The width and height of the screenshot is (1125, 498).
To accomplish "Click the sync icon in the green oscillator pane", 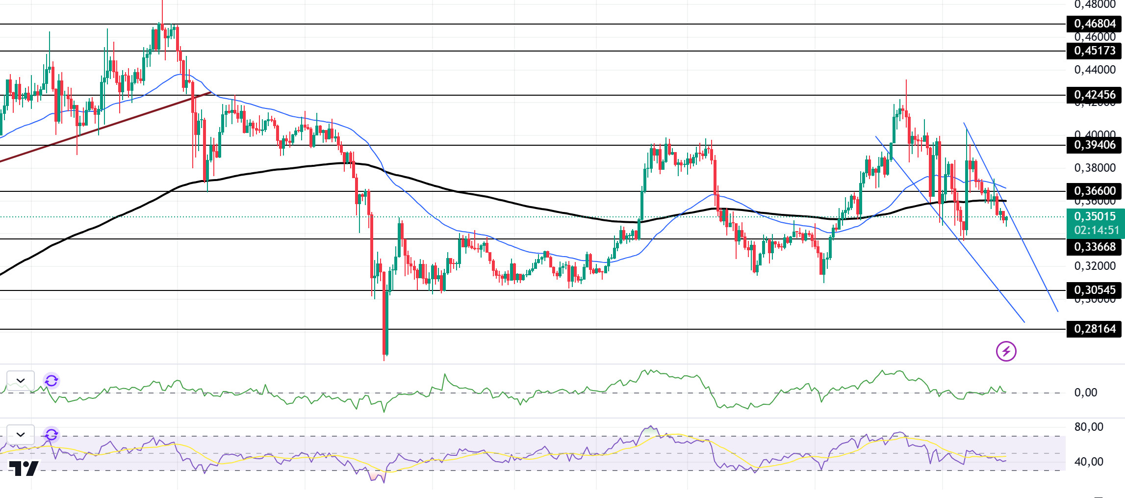I will pos(51,380).
